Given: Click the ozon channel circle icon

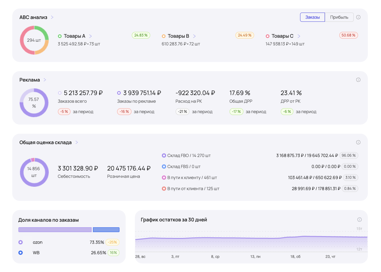Looking at the screenshot, I should click(21, 242).
